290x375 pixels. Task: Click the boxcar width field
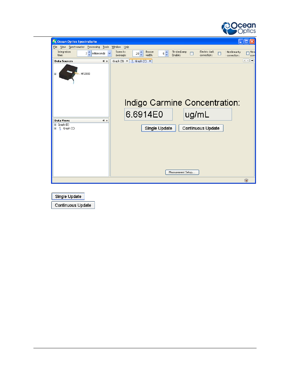[162, 53]
